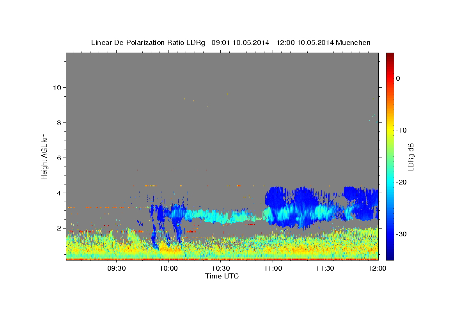Click the height tick label 6
Viewport: 468px width, 312px height.
coord(59,158)
